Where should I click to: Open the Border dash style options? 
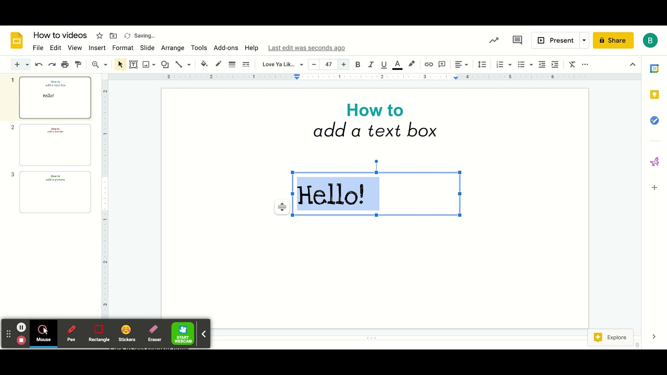click(246, 65)
